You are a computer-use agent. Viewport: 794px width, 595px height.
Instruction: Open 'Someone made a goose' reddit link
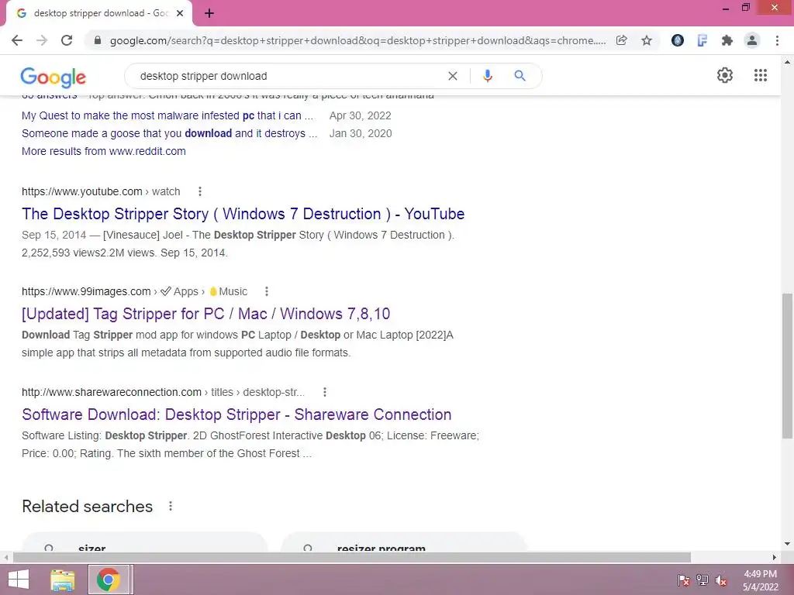170,133
